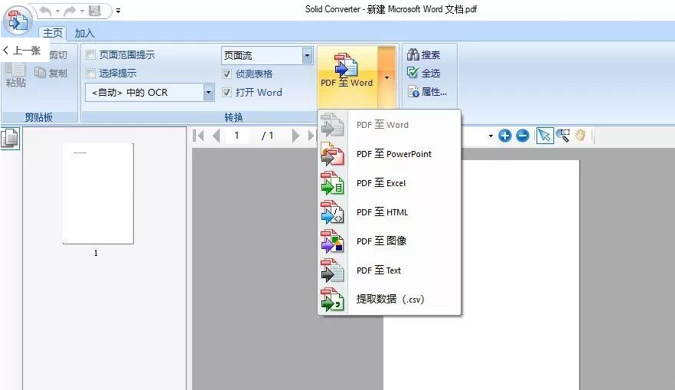The image size is (675, 390).
Task: Click the 搜索 binoculars search button
Action: click(424, 54)
